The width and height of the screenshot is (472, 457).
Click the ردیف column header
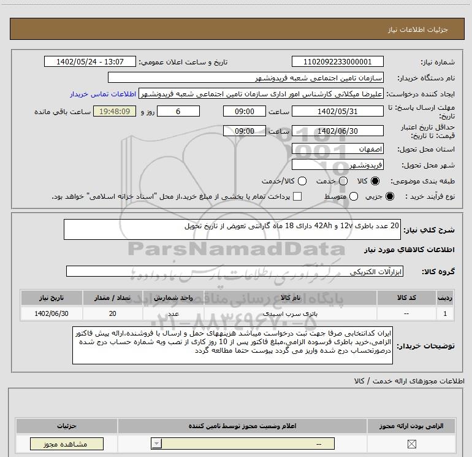445,298
